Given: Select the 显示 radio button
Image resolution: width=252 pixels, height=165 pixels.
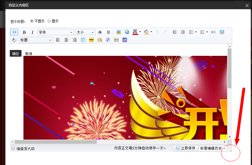Looking at the screenshot, I should click(49, 21).
